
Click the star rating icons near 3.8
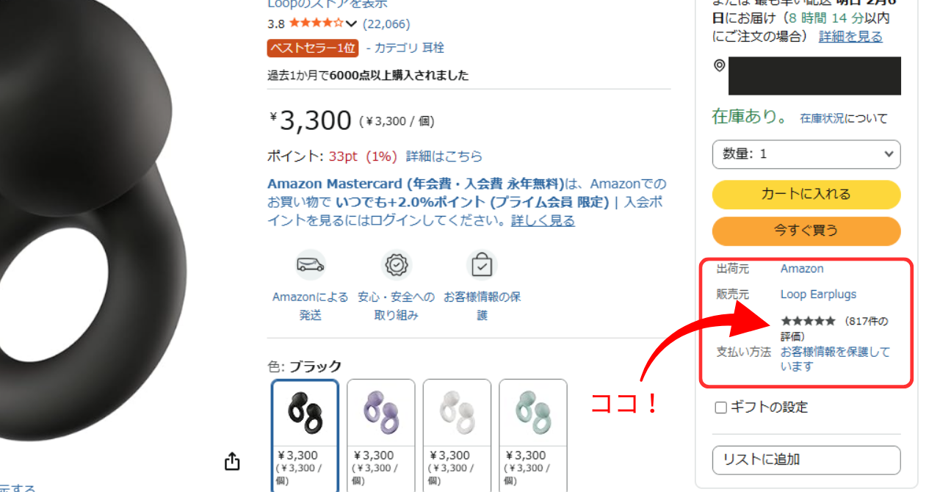tap(317, 23)
